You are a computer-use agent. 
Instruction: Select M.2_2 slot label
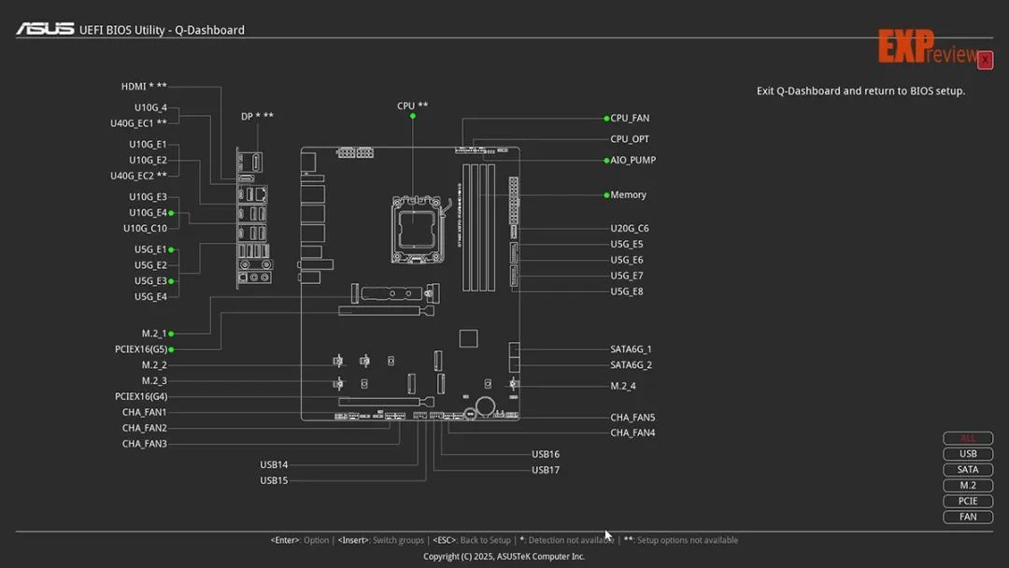(154, 364)
